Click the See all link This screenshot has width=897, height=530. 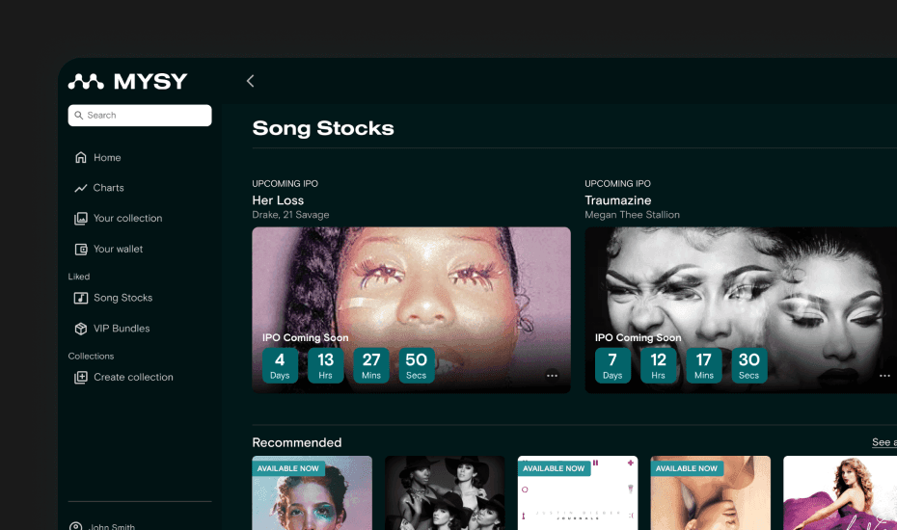[x=883, y=442]
